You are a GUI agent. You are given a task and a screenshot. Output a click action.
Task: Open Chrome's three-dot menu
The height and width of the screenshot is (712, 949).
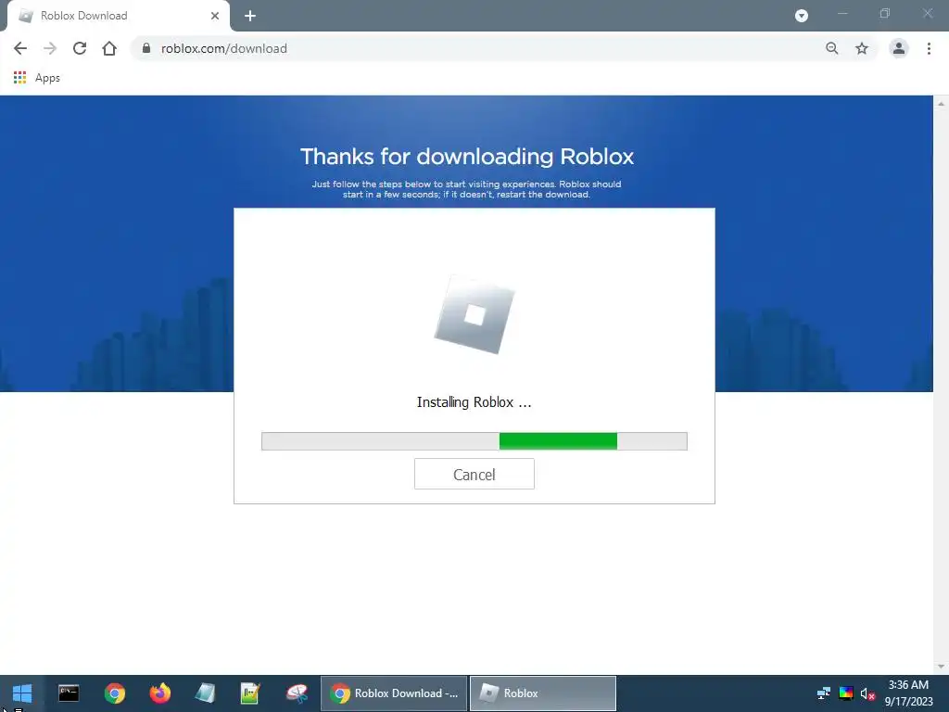(929, 48)
